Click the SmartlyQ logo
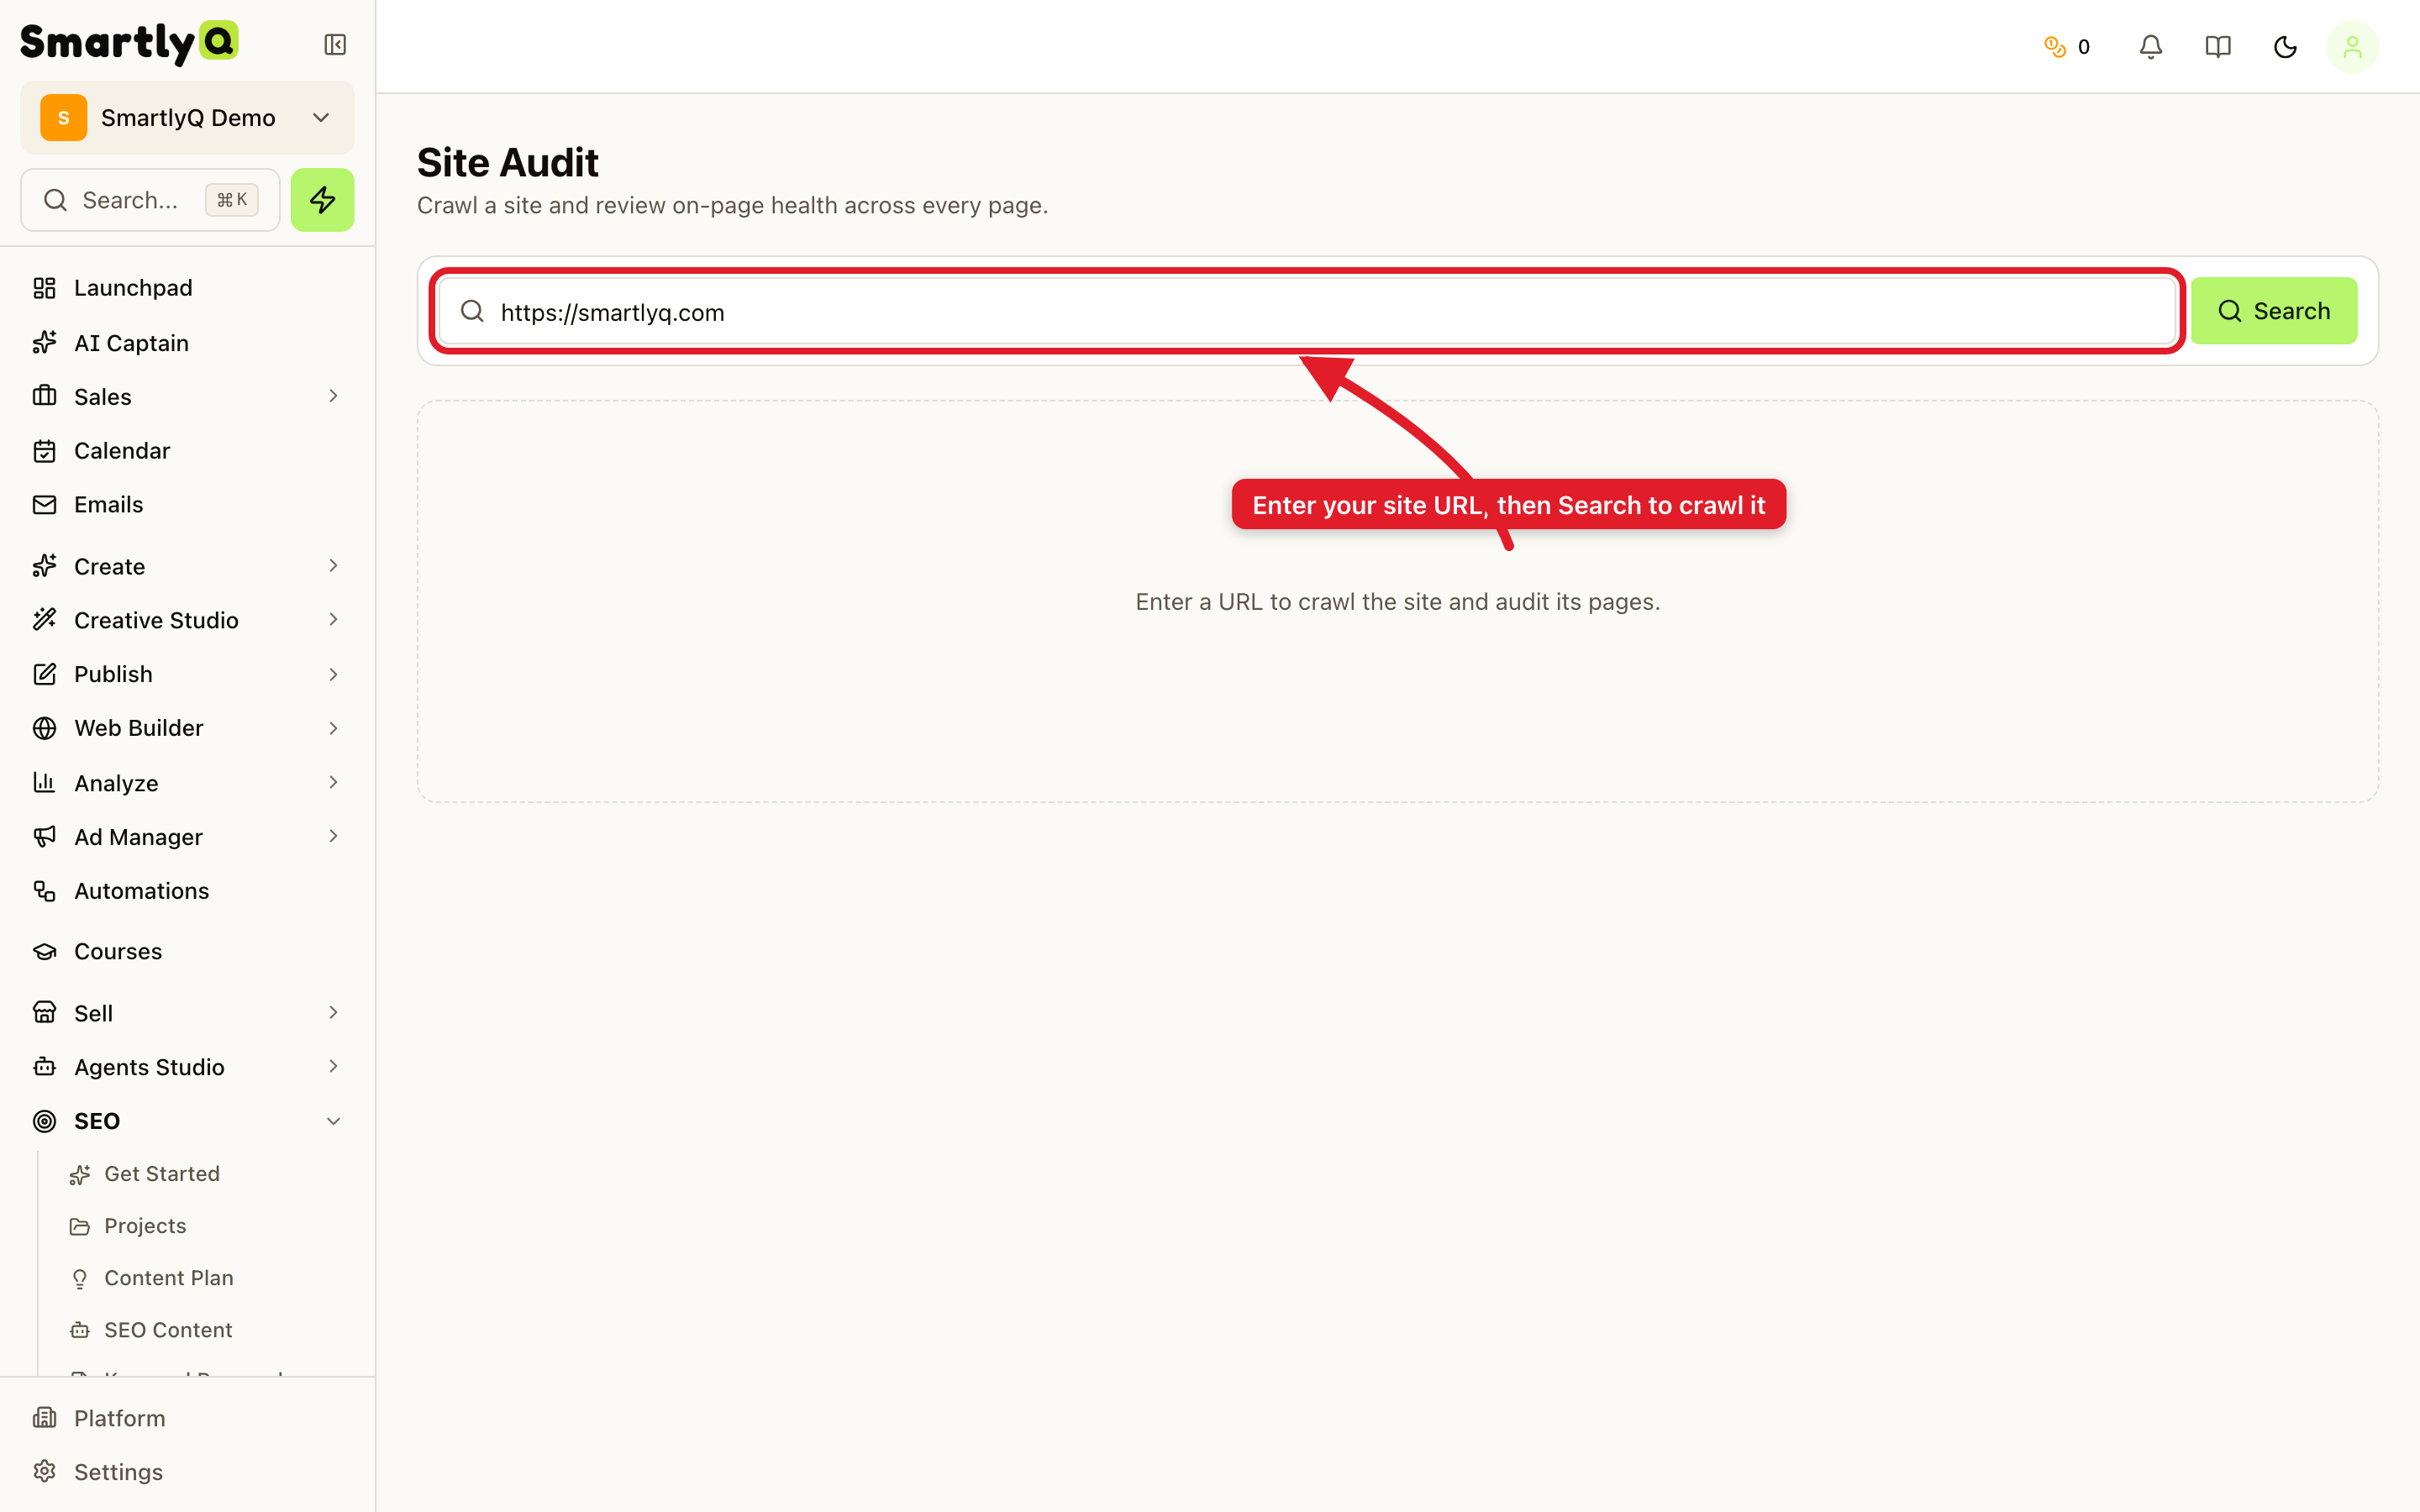Image resolution: width=2420 pixels, height=1512 pixels. click(x=129, y=43)
